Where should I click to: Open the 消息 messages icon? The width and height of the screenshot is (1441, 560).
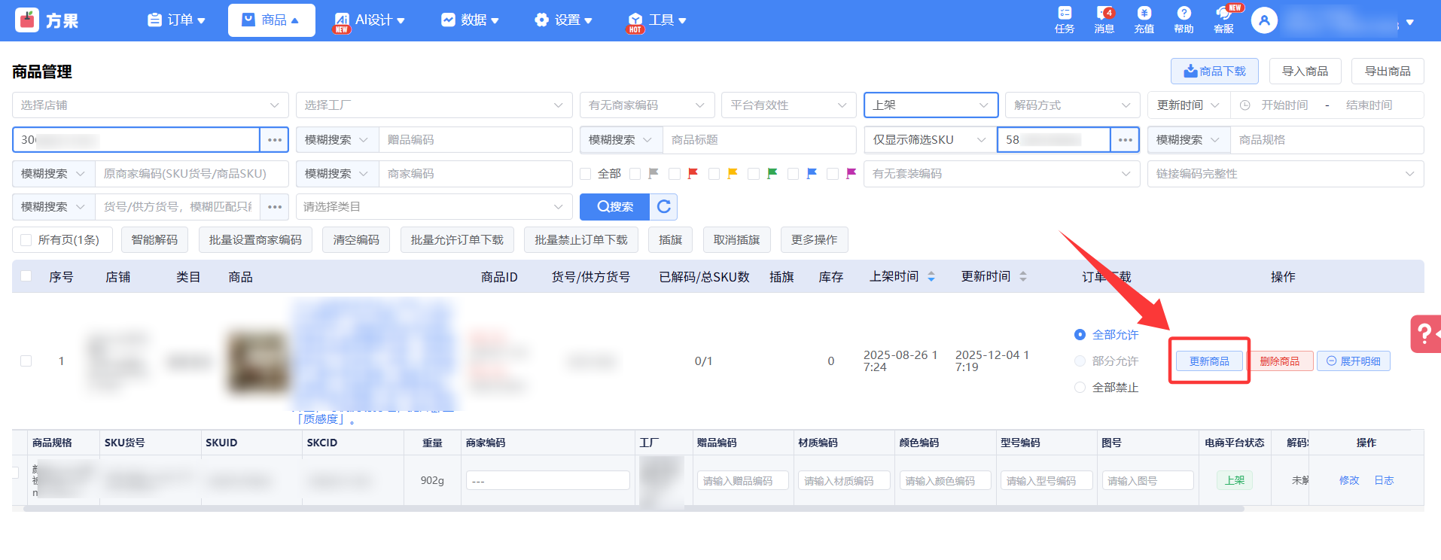pyautogui.click(x=1104, y=20)
